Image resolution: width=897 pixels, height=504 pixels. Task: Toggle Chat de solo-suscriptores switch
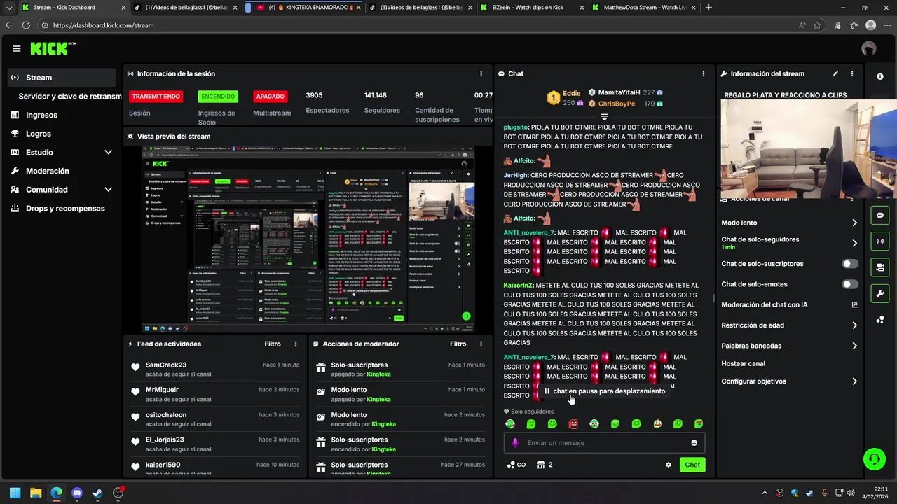[x=850, y=264]
